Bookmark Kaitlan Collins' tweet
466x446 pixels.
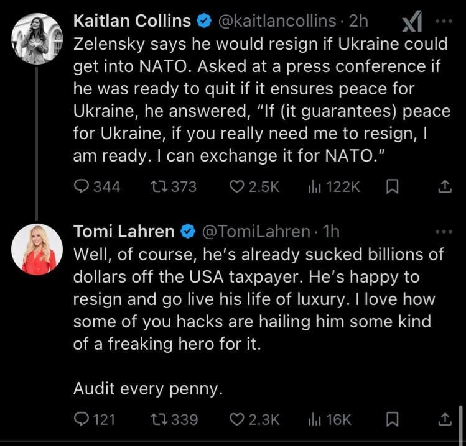point(392,186)
